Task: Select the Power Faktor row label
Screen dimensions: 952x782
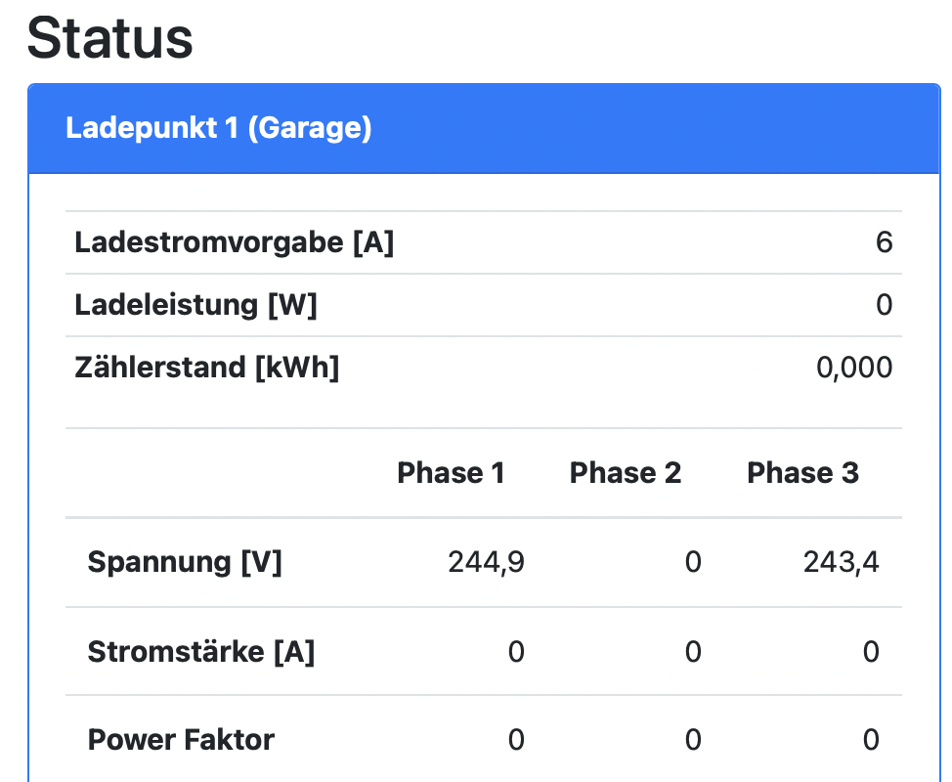Action: [x=181, y=739]
